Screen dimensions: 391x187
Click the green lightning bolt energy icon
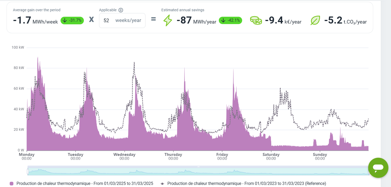point(168,20)
